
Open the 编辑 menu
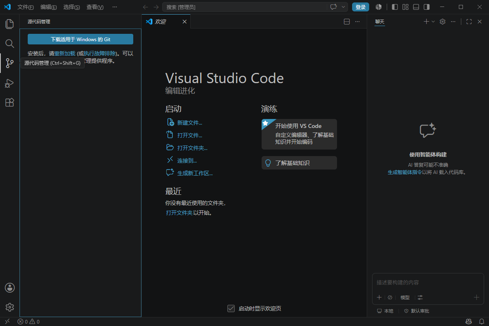tap(48, 7)
